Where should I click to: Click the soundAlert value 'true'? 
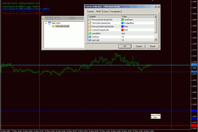pos(123,34)
